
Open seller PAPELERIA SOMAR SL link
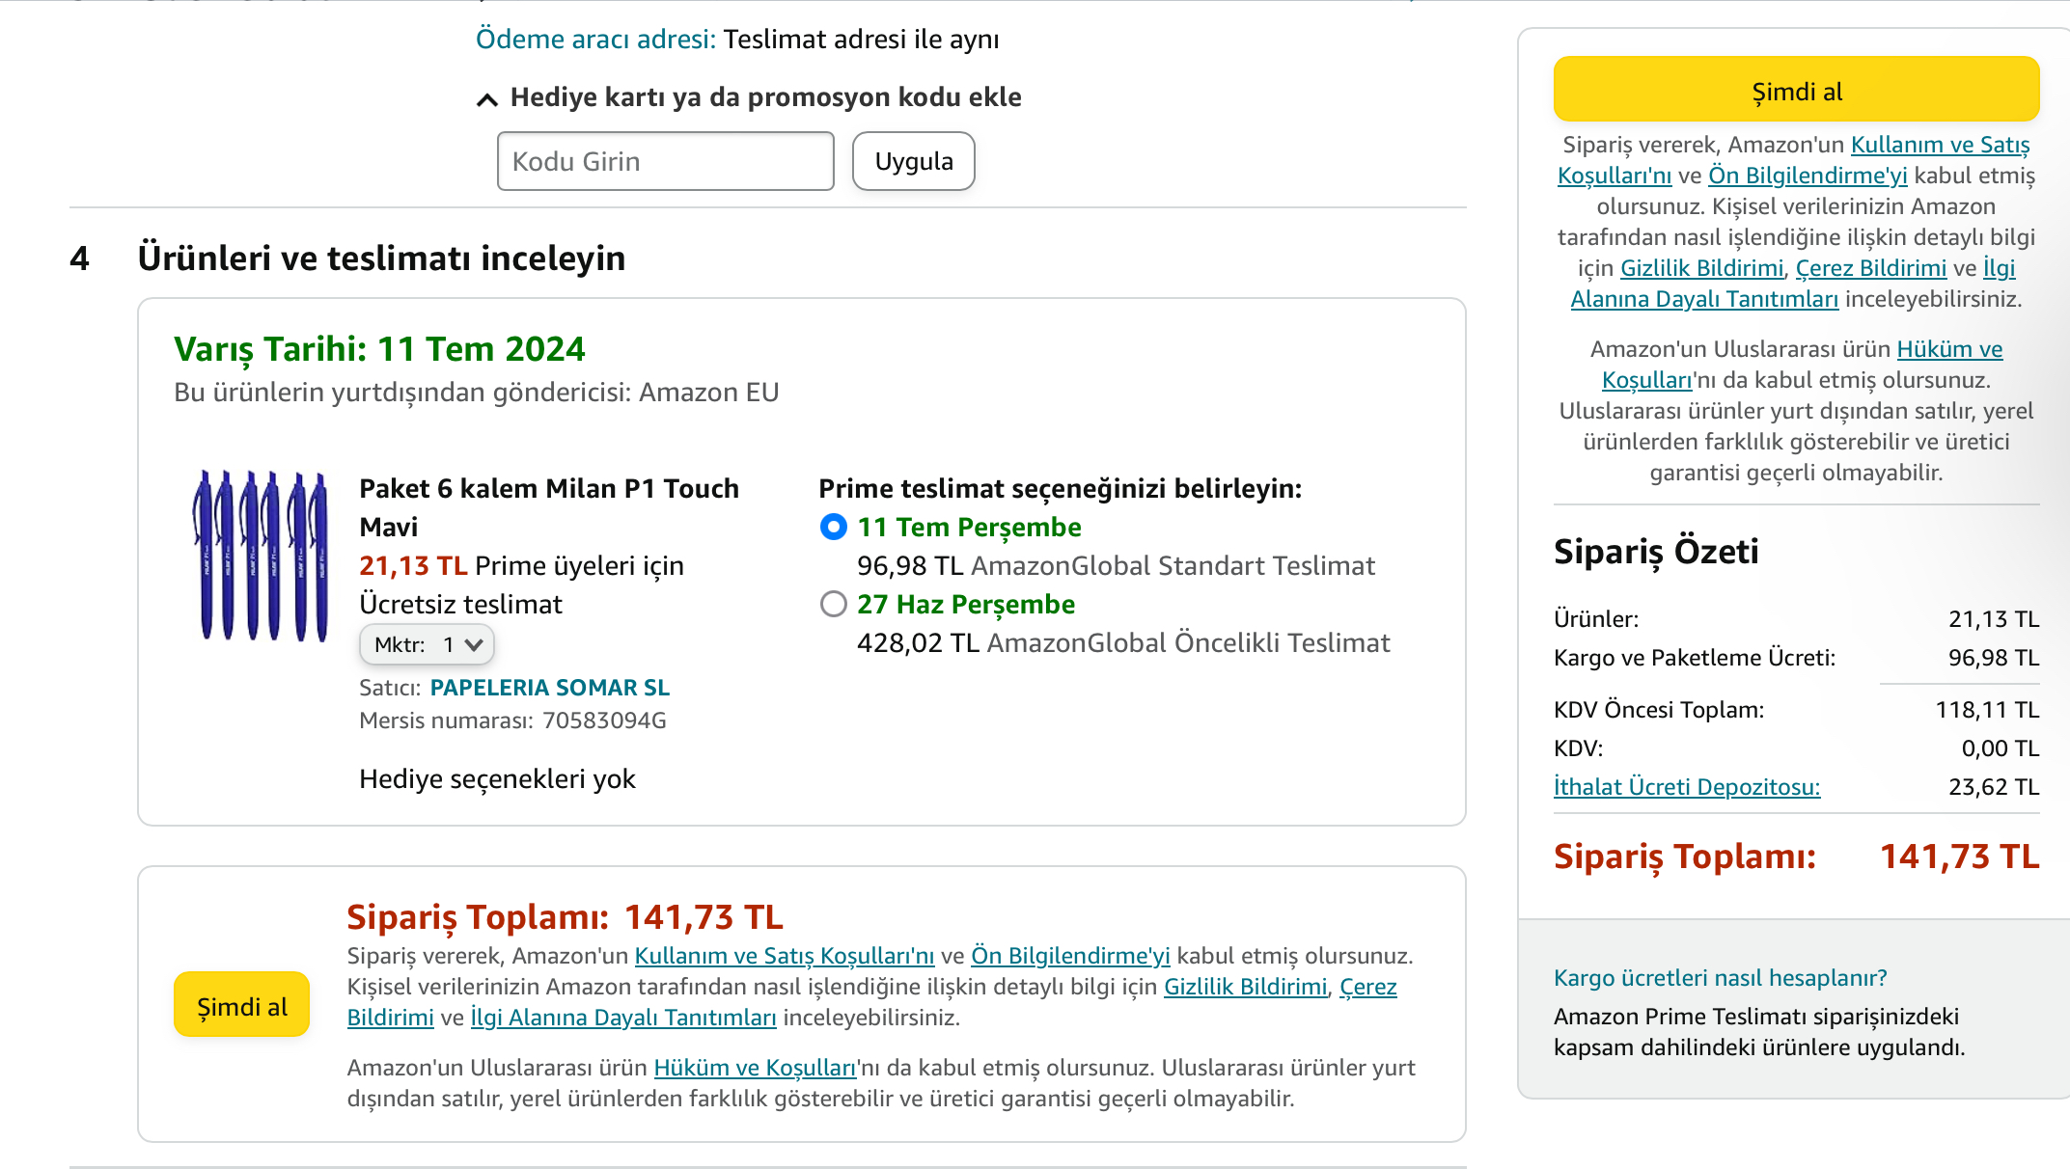[x=549, y=688]
